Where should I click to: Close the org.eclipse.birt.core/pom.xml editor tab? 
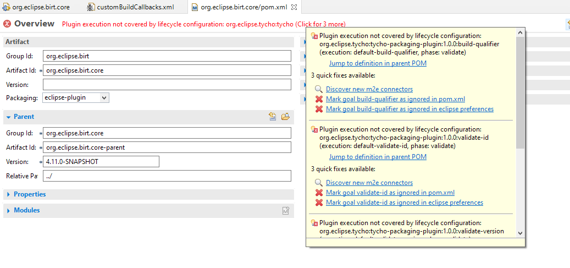[294, 7]
